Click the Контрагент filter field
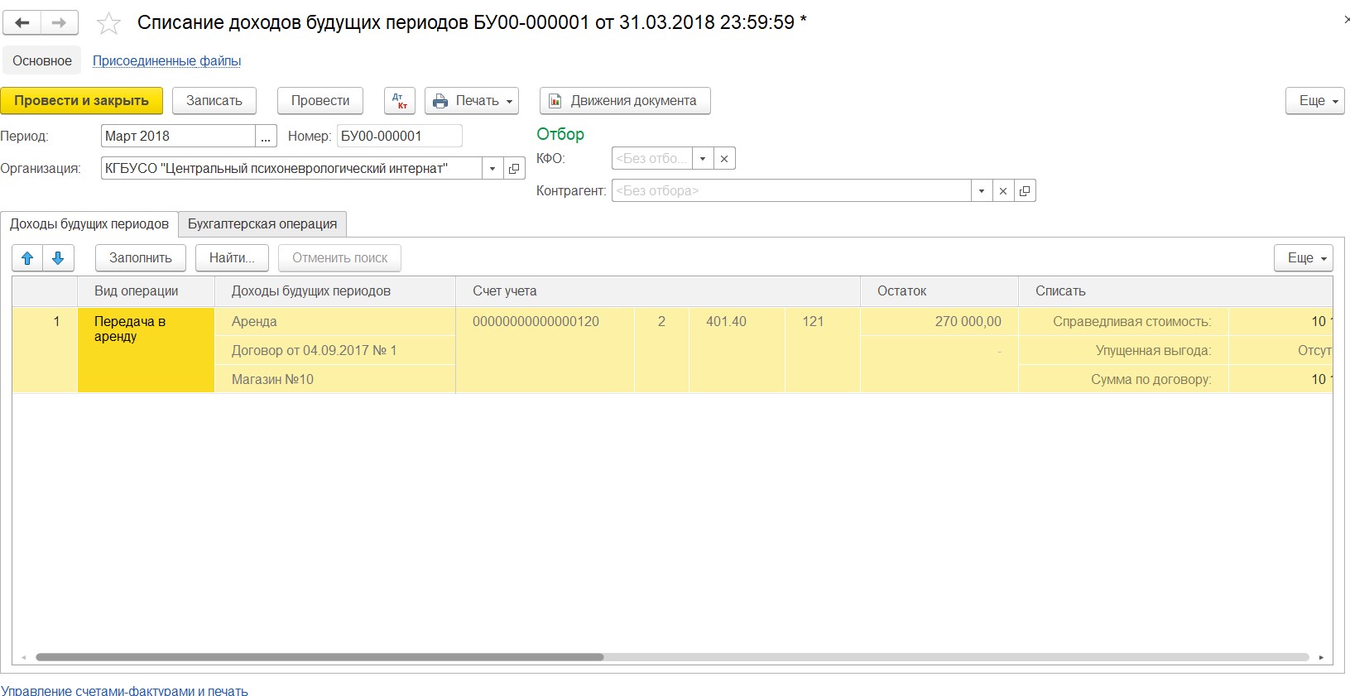Screen dimensions: 1350x696 click(x=791, y=191)
